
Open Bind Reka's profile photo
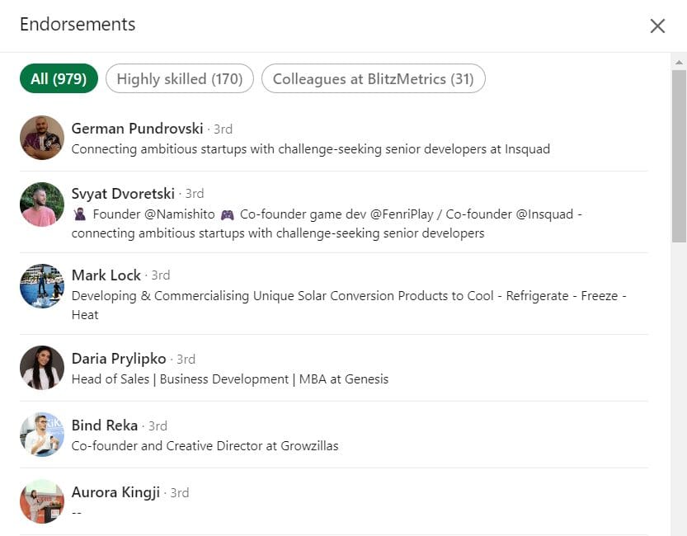[42, 435]
